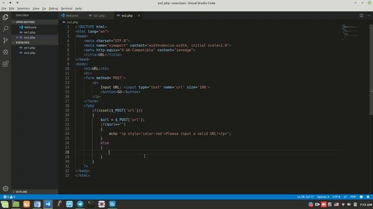The width and height of the screenshot is (373, 209).
Task: Close ex2.php in Open Editors list
Action: 17,37
